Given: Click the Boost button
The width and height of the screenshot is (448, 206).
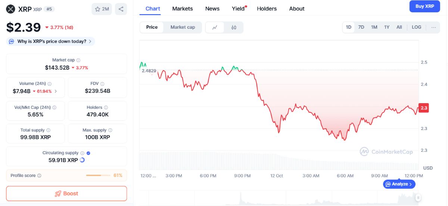Looking at the screenshot, I should point(66,194).
